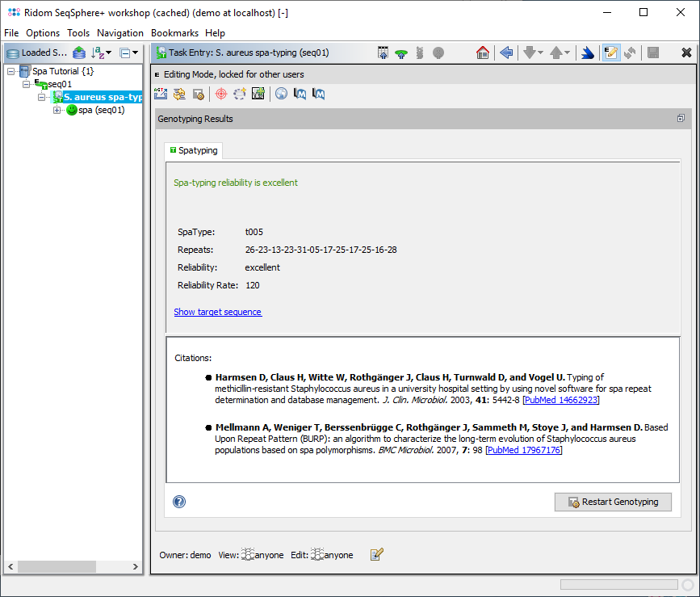
Task: Click the blue back arrow icon
Action: tap(506, 53)
